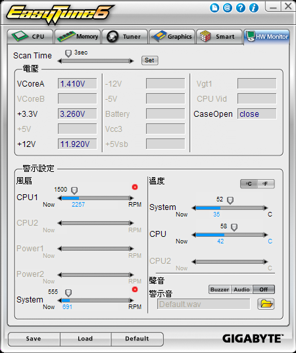Switch to the CPU tab
Image resolution: width=296 pixels, height=353 pixels.
pyautogui.click(x=30, y=37)
